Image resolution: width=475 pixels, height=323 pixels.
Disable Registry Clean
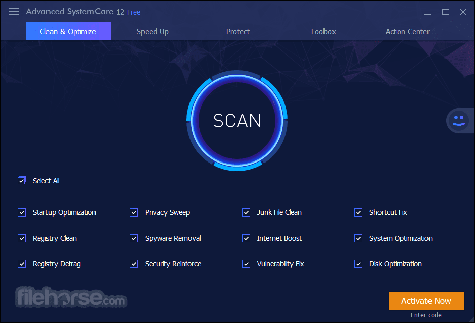(x=22, y=238)
